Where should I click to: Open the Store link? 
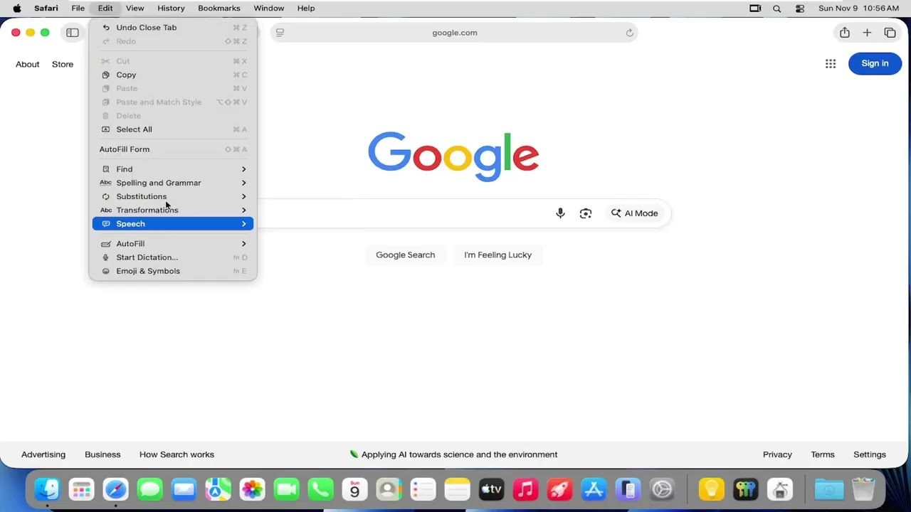click(63, 64)
